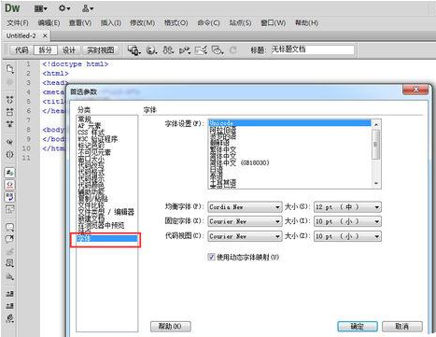Click the apply comment icon

(x=9, y=227)
